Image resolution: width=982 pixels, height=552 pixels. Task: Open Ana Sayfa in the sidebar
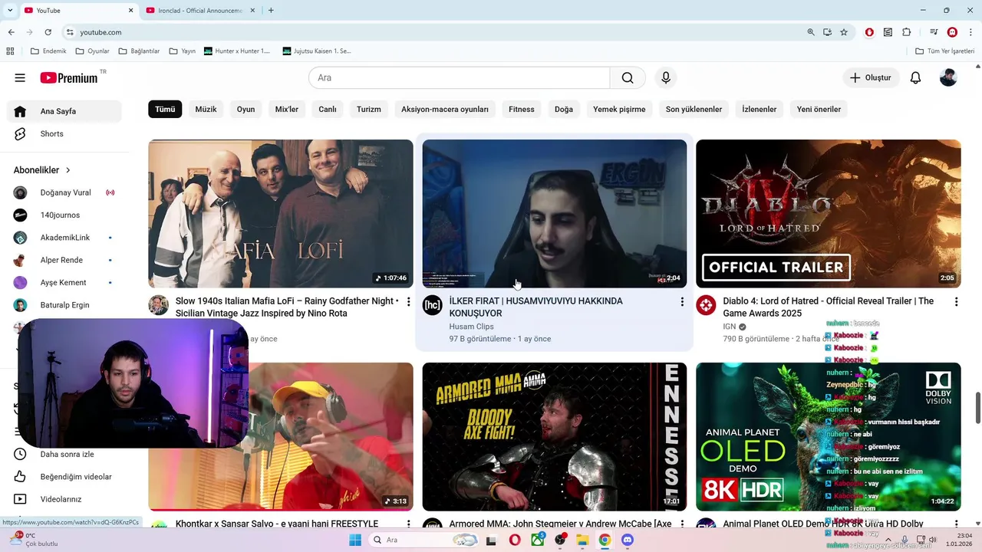coord(64,111)
